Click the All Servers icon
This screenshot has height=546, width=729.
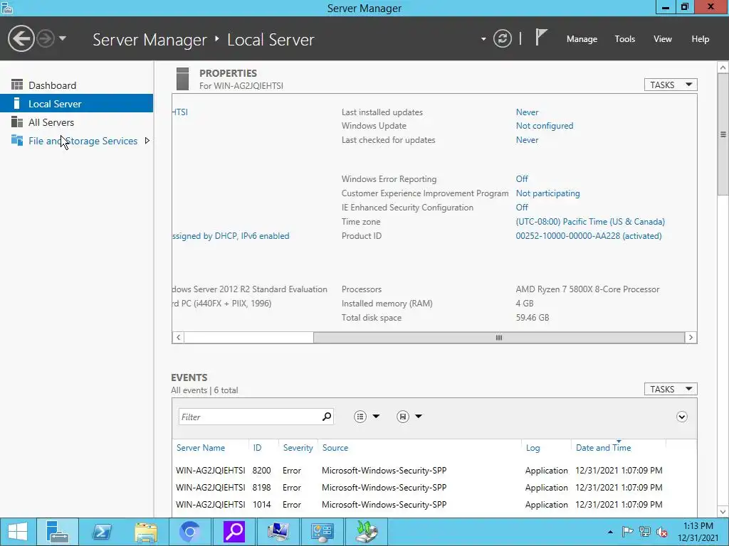[17, 122]
